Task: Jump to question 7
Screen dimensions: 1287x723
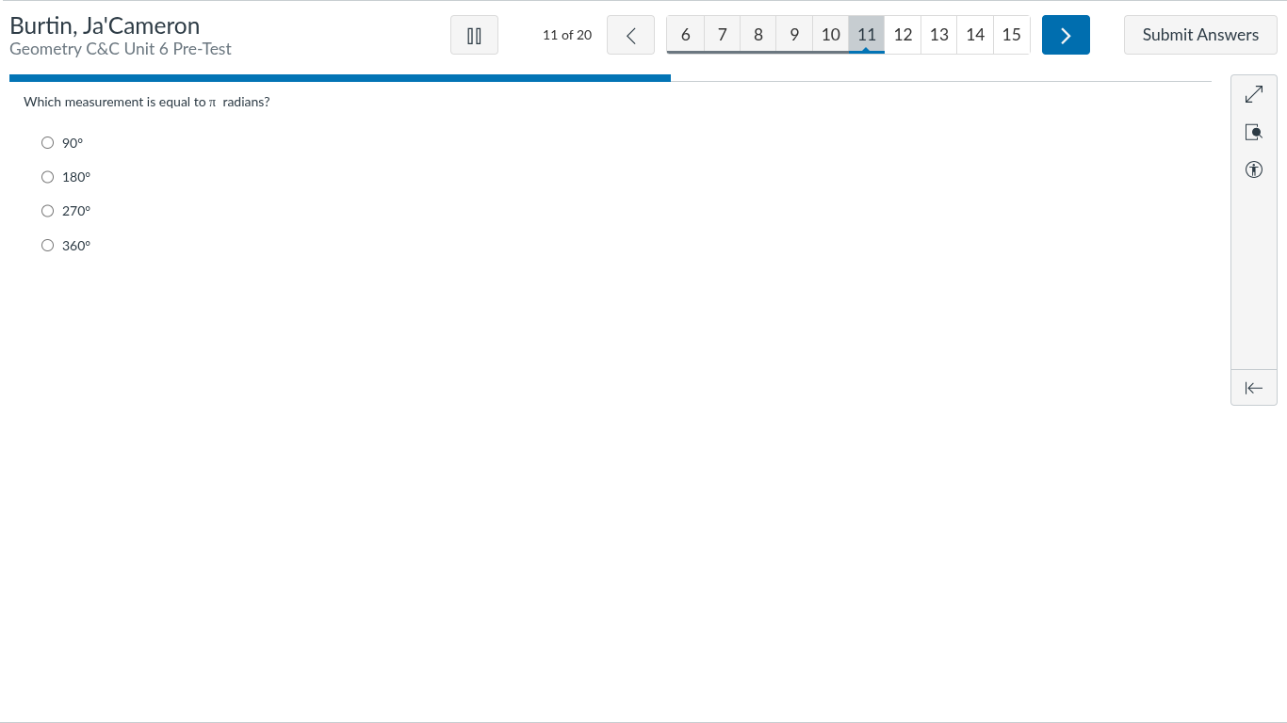Action: (722, 35)
